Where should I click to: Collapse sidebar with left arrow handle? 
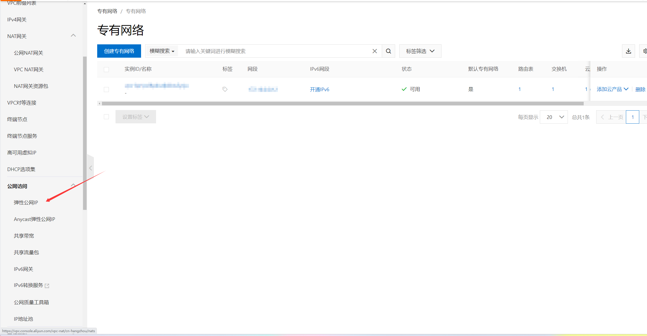point(91,168)
